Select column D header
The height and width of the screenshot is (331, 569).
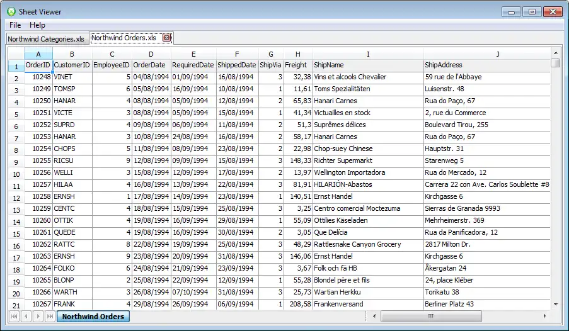point(151,54)
